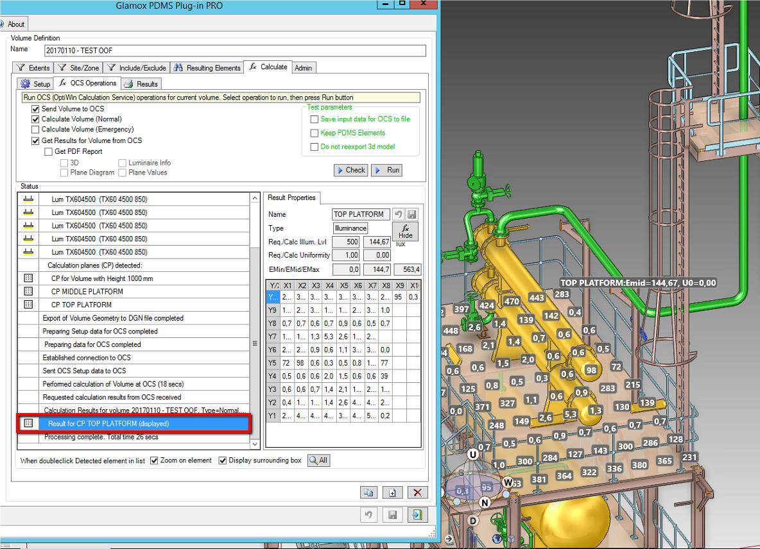Click the grid icon for CP for Volume with Height

pyautogui.click(x=29, y=278)
